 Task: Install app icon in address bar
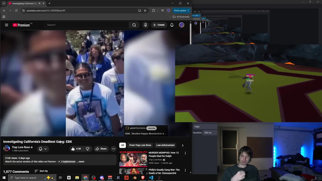tap(140, 11)
